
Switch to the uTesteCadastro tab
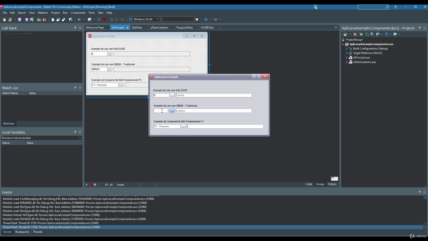coord(159,27)
